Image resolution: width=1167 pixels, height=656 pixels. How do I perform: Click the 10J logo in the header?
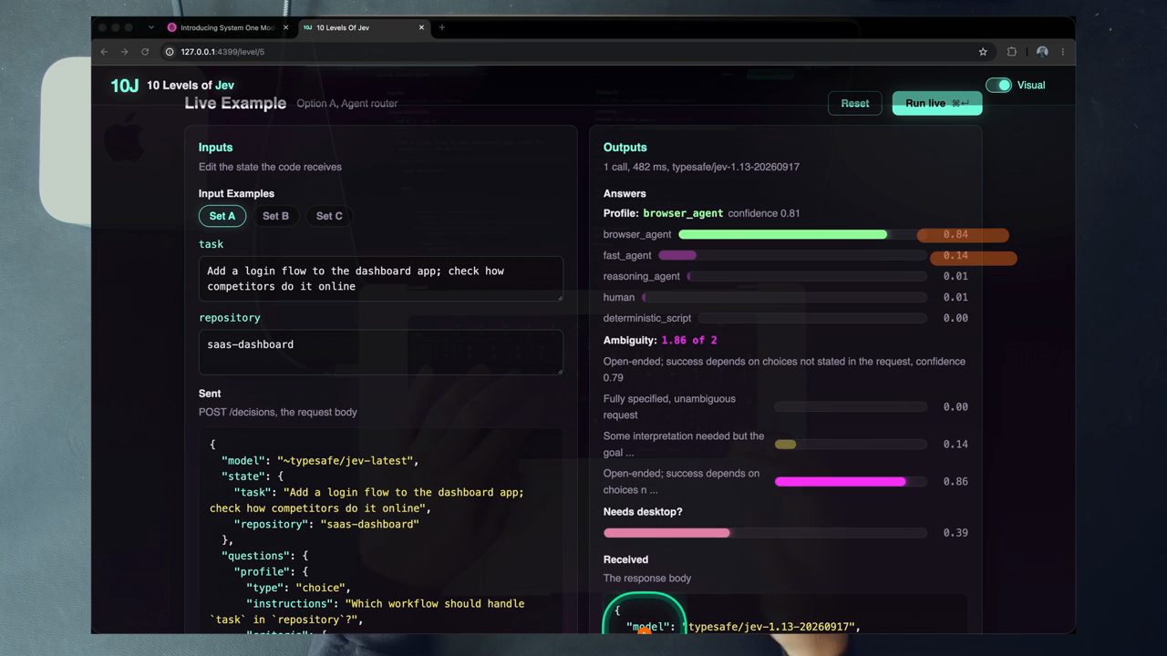pyautogui.click(x=125, y=86)
